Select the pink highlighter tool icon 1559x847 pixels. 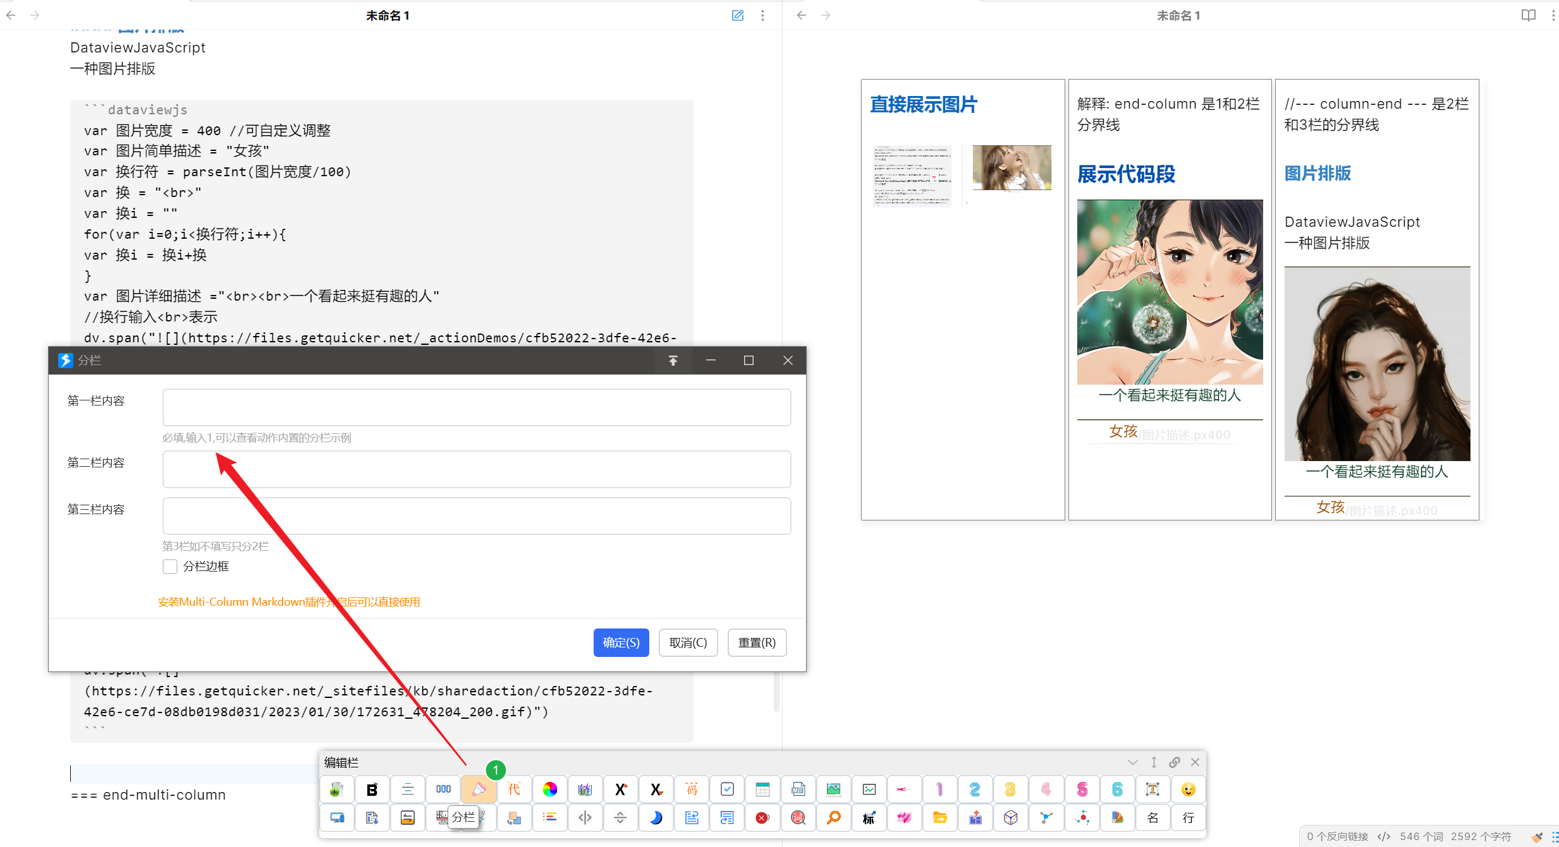(x=479, y=790)
